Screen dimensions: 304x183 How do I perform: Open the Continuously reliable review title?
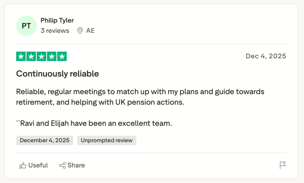(58, 74)
